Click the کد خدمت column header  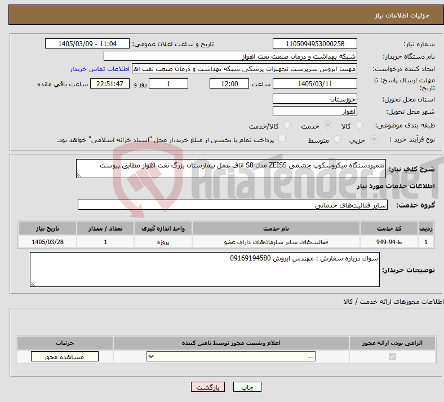389,228
